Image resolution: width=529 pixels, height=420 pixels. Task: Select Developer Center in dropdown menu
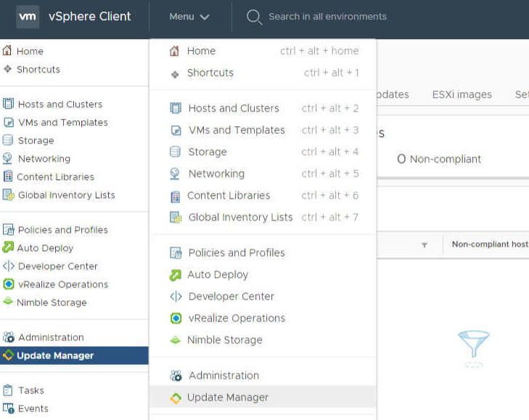click(x=263, y=297)
